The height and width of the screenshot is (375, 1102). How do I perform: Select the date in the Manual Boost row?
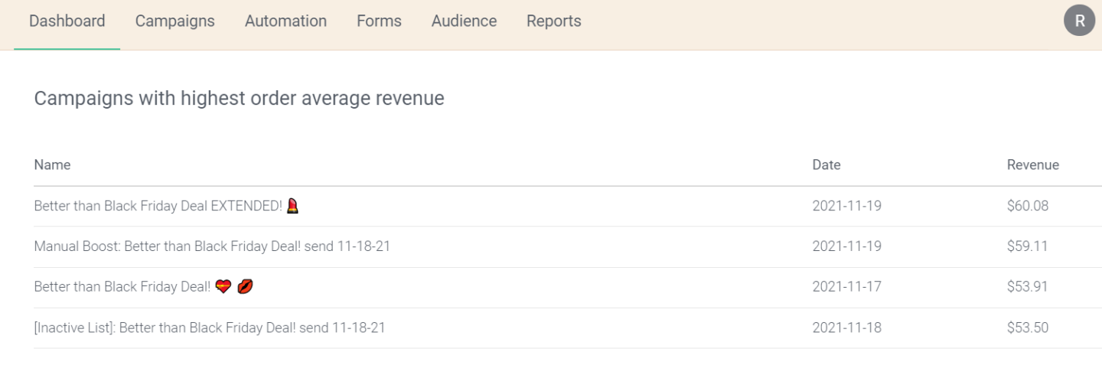pos(847,246)
